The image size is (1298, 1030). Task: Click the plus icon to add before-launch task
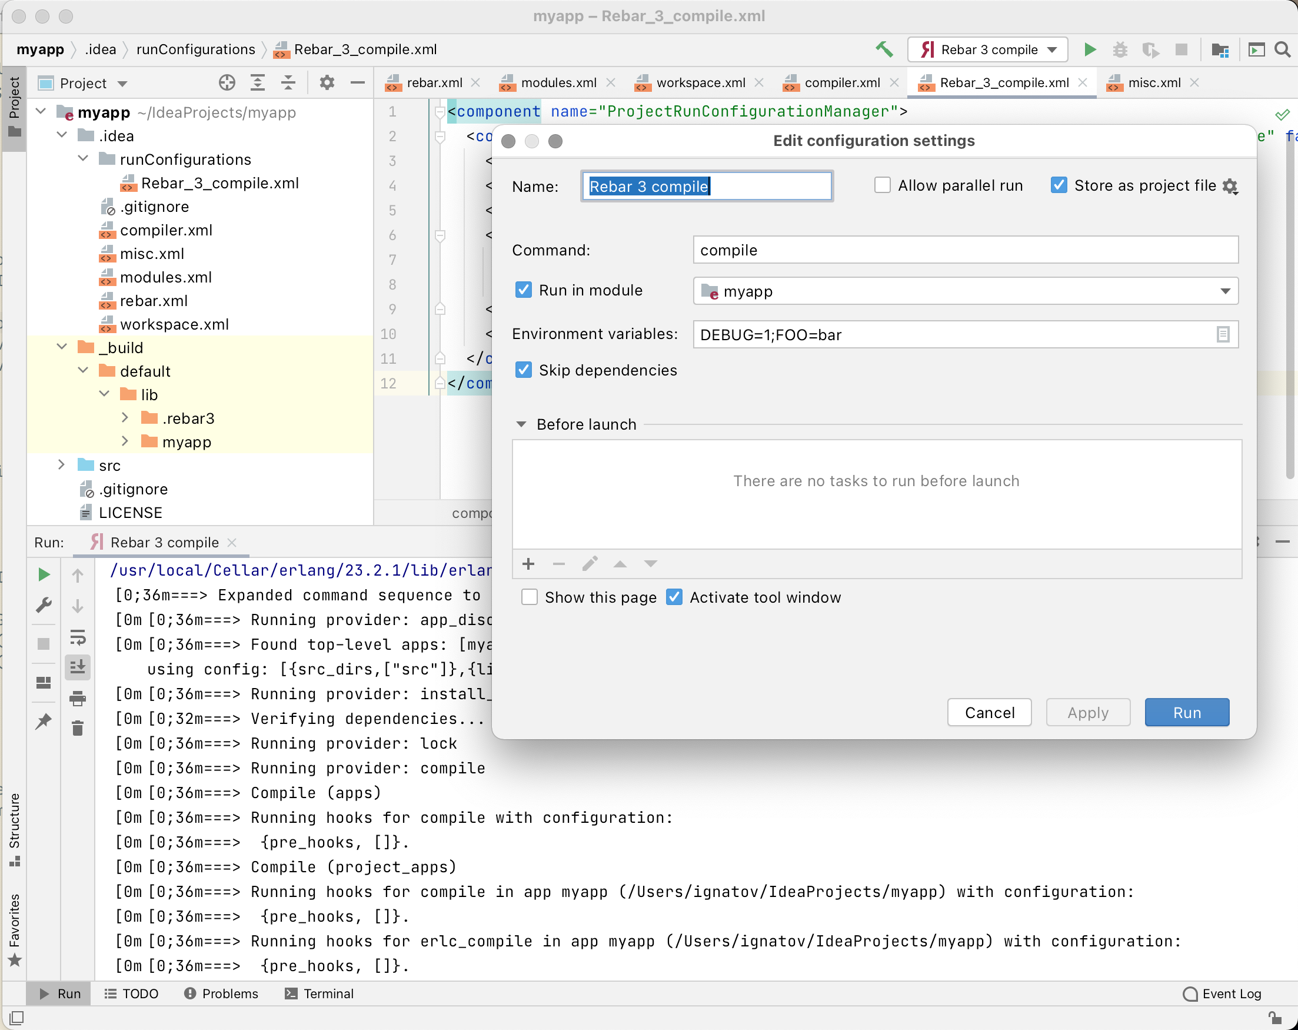point(528,564)
